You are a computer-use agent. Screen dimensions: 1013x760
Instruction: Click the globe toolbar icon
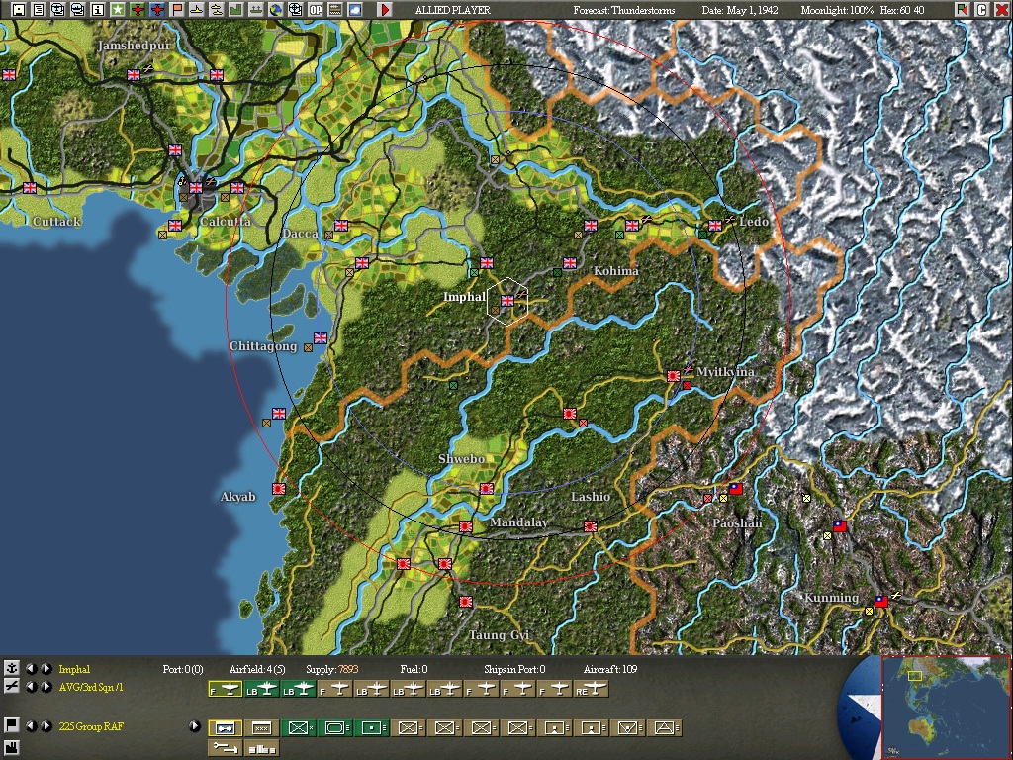(x=276, y=10)
